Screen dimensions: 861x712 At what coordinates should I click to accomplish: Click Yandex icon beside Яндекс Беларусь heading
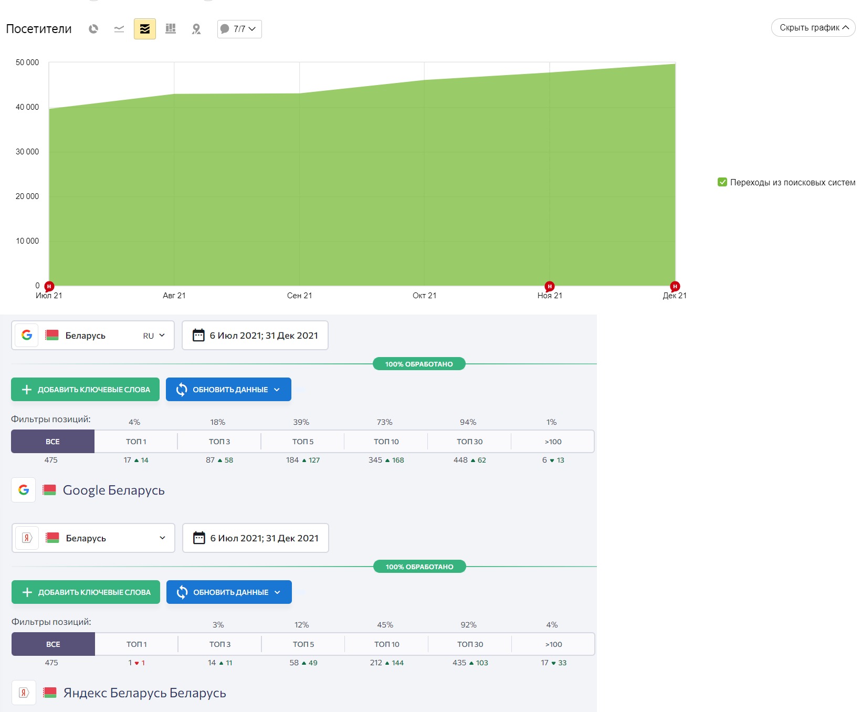tap(24, 693)
